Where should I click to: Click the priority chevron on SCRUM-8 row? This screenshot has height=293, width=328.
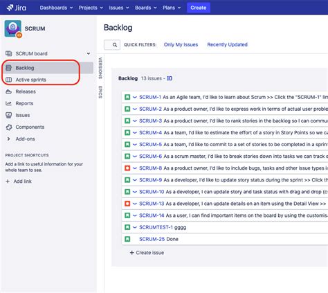(135, 168)
